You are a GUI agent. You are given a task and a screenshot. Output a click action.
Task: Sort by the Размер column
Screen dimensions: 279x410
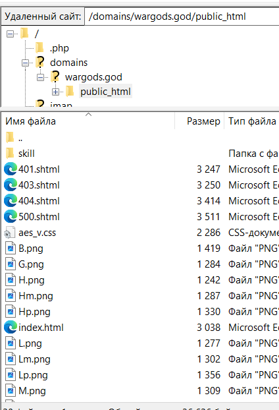tap(199, 121)
